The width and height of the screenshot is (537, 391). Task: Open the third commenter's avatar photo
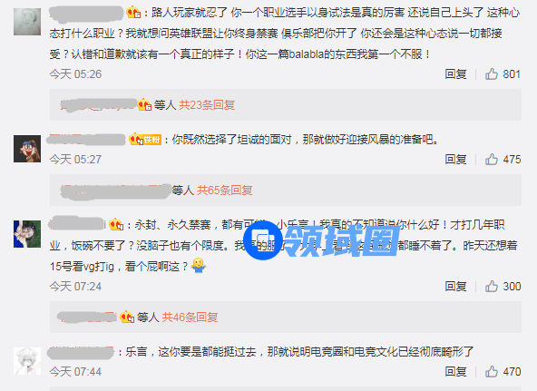[x=27, y=234]
